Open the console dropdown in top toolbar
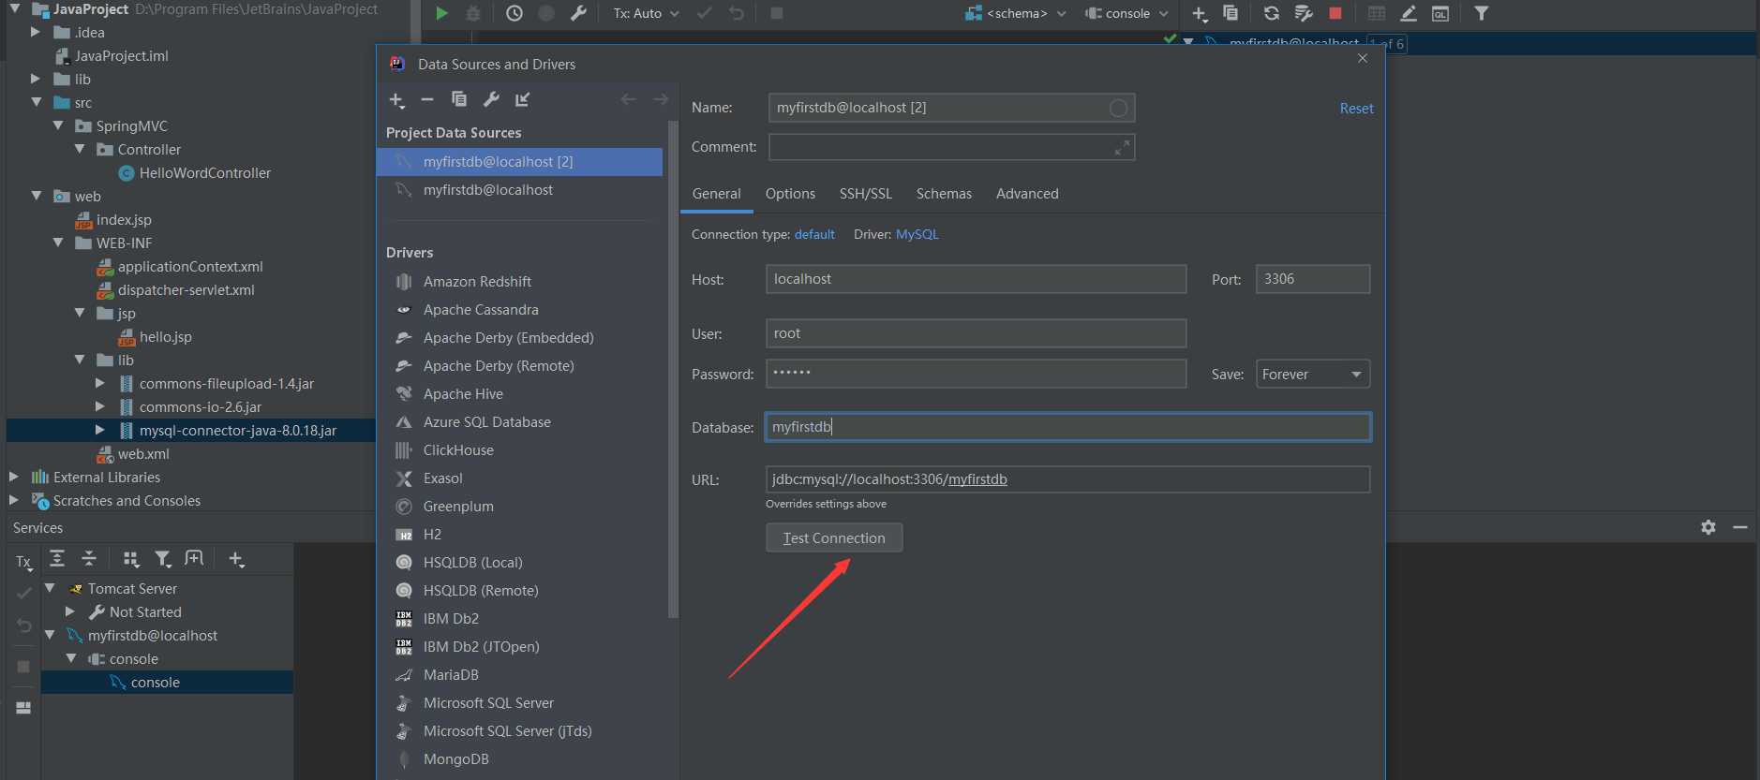This screenshot has height=780, width=1760. click(1126, 13)
